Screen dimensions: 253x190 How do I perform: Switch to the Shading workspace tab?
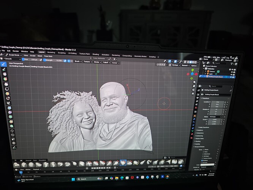[x=96, y=54]
